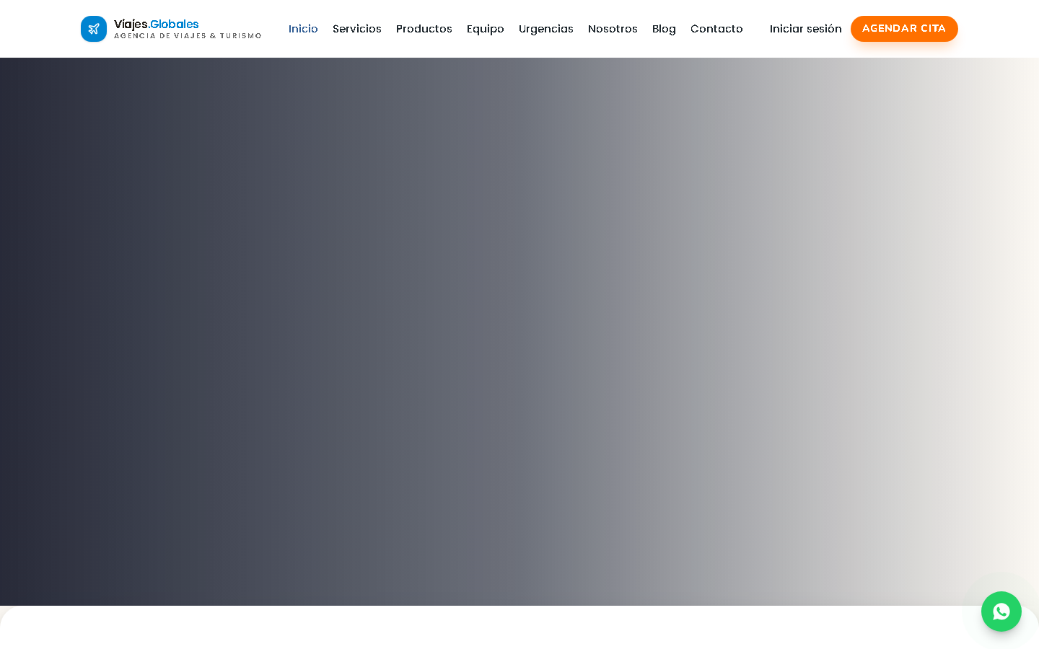Click the Agencia de Viajes & Turismo tagline

pos(188,36)
